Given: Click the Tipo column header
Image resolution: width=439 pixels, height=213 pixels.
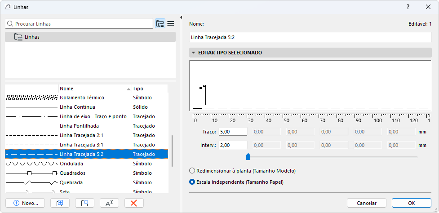Looking at the screenshot, I should pyautogui.click(x=150, y=89).
